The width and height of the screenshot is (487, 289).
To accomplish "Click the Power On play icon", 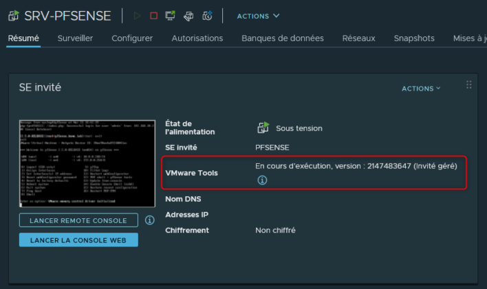I will (137, 16).
